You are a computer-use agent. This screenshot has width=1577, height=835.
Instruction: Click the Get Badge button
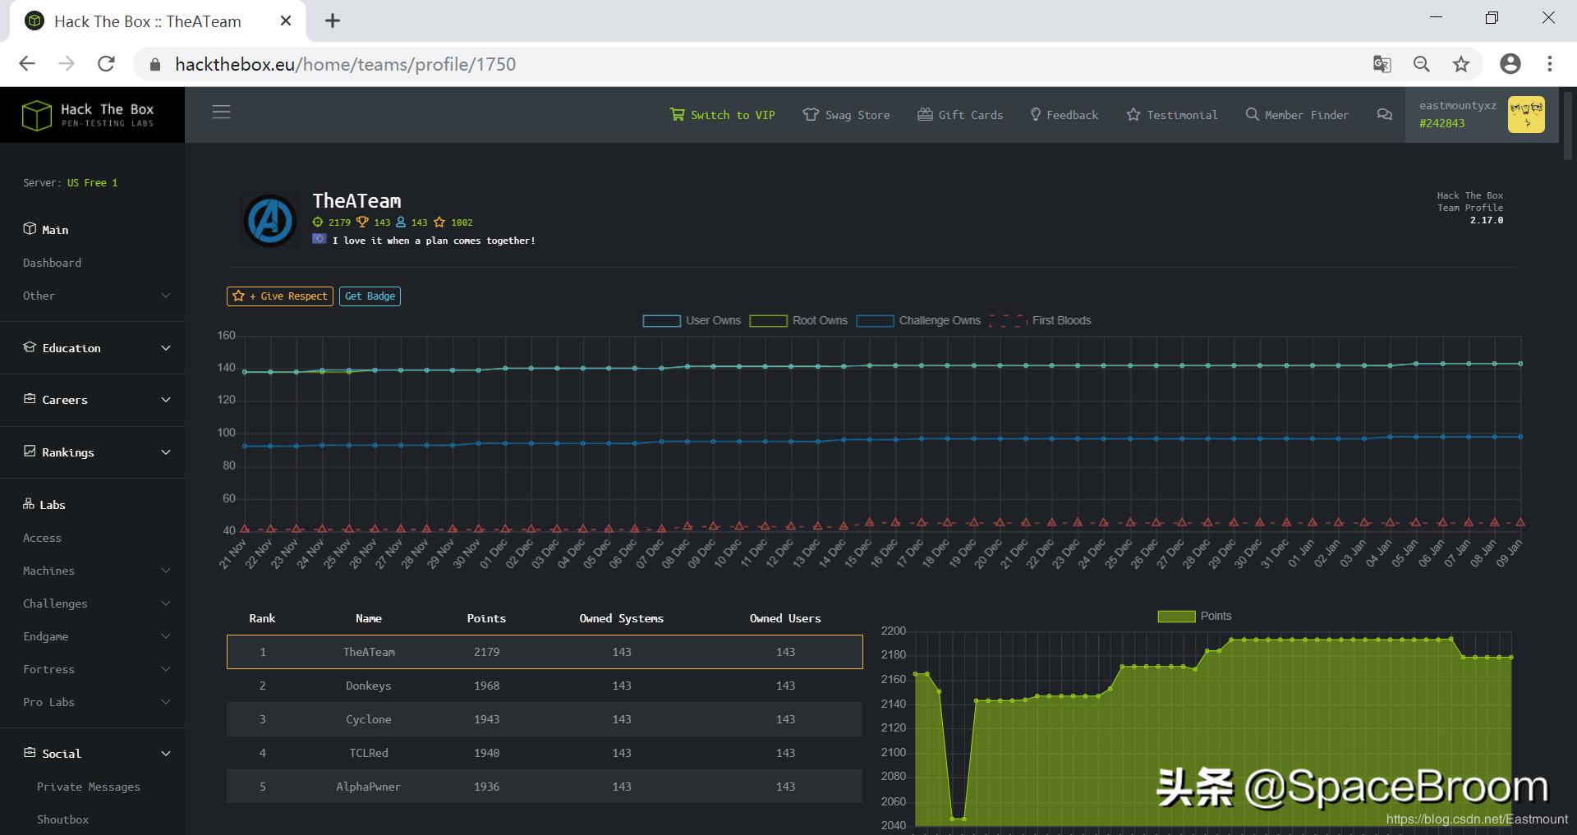[370, 296]
